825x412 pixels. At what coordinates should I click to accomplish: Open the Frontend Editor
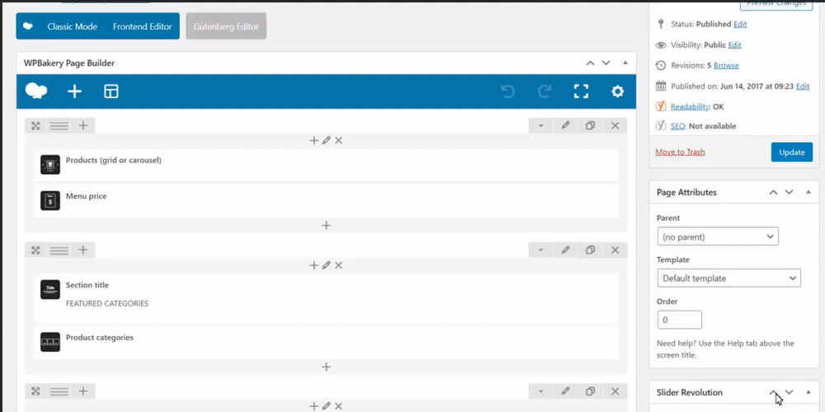[x=142, y=26]
